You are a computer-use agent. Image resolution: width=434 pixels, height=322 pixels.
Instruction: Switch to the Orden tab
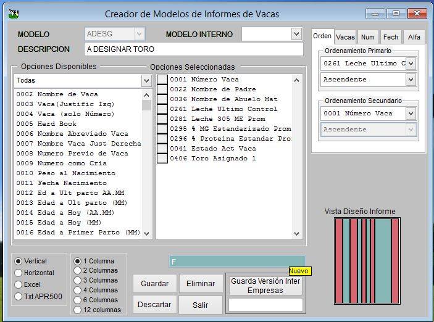coord(322,36)
